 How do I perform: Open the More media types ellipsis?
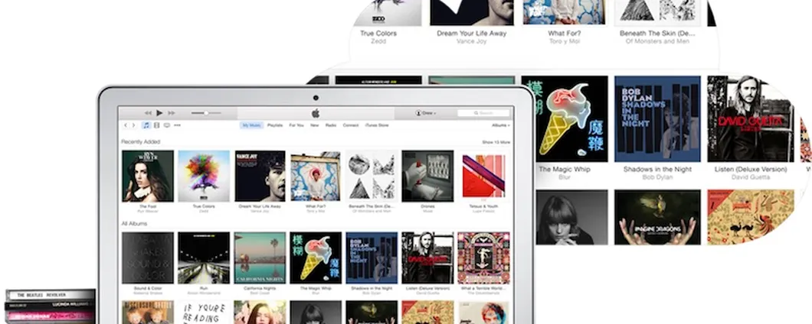coord(177,125)
